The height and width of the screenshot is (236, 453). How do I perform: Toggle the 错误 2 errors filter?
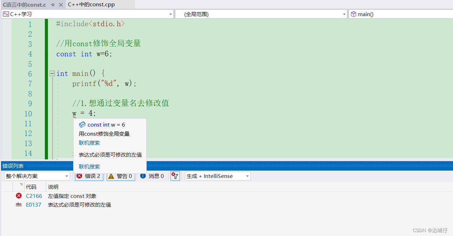89,176
